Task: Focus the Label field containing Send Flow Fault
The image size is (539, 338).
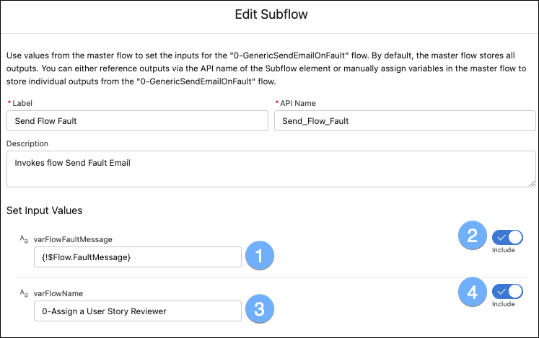Action: pyautogui.click(x=137, y=120)
